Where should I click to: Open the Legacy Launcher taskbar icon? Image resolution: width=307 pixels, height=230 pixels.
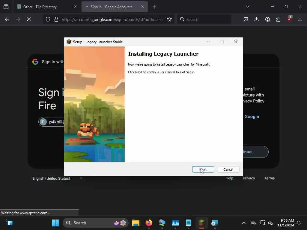pos(202,223)
